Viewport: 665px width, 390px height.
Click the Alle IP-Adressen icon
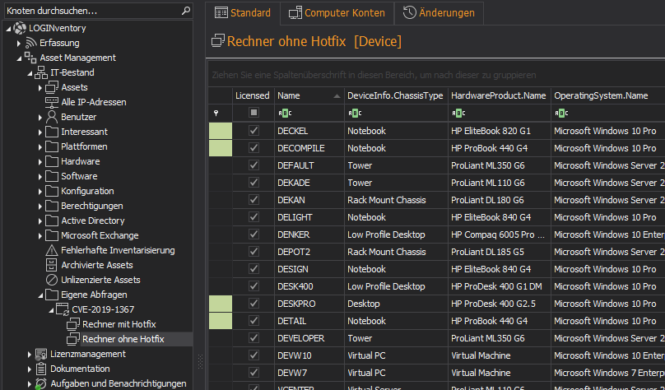point(51,102)
